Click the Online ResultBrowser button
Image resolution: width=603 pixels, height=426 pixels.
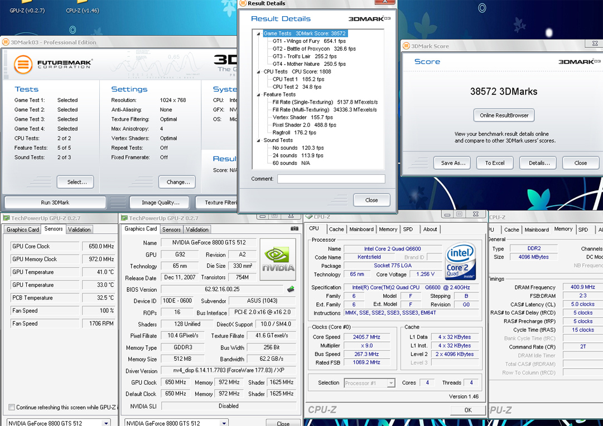click(x=504, y=115)
